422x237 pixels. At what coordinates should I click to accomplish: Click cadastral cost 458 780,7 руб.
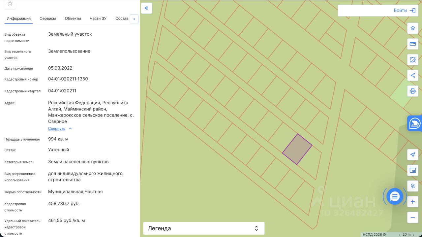(64, 204)
